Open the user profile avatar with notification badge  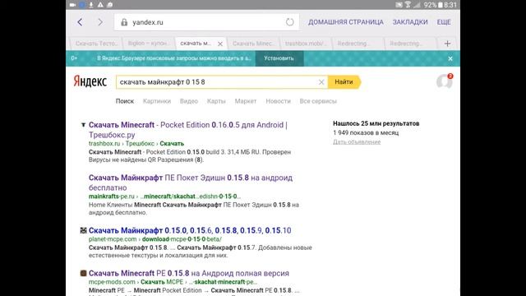[444, 81]
